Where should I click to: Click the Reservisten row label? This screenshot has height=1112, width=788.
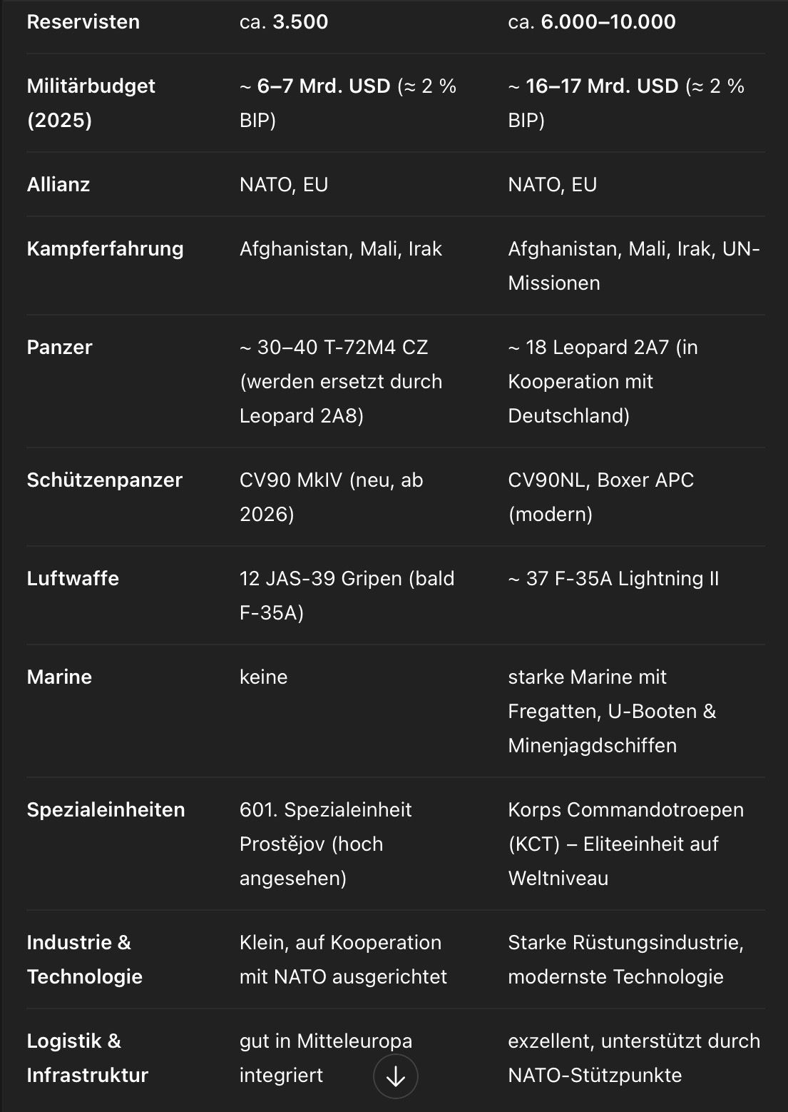pyautogui.click(x=83, y=21)
